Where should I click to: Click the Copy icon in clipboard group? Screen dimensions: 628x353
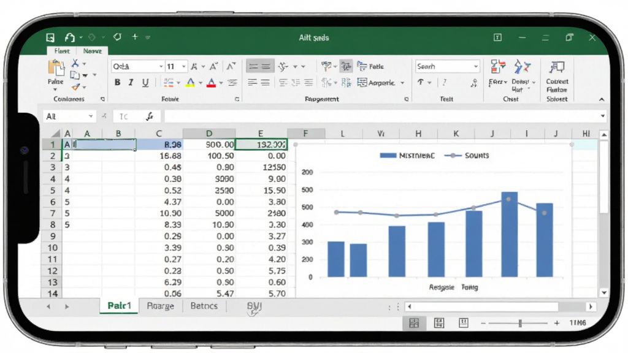pyautogui.click(x=75, y=75)
